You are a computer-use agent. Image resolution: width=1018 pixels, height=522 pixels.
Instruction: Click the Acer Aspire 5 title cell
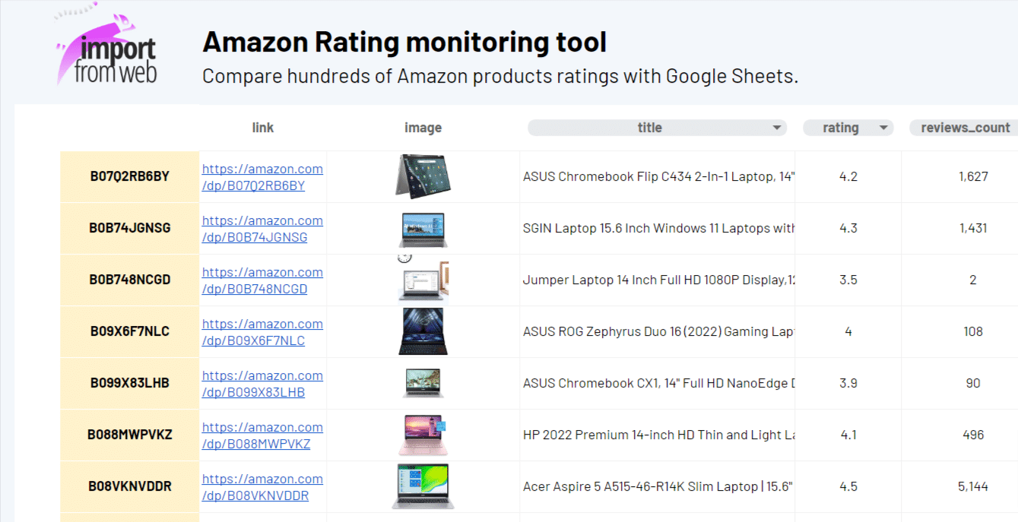(x=658, y=486)
